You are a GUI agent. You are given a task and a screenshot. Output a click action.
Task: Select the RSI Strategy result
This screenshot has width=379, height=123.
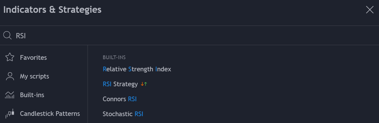click(x=120, y=84)
